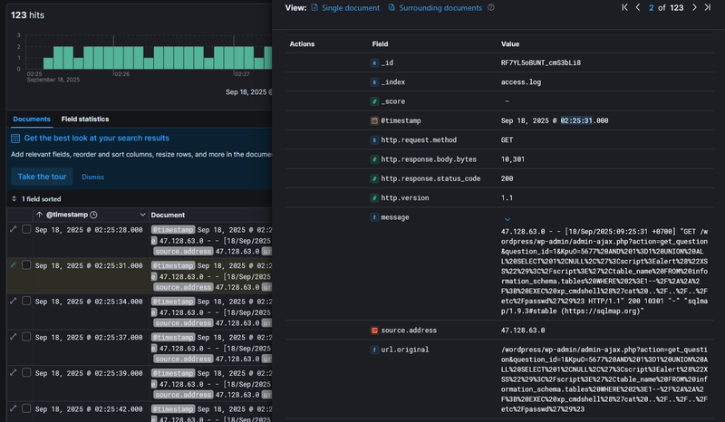This screenshot has height=422, width=725.
Task: Click the http.response.status_code type icon
Action: pyautogui.click(x=374, y=178)
